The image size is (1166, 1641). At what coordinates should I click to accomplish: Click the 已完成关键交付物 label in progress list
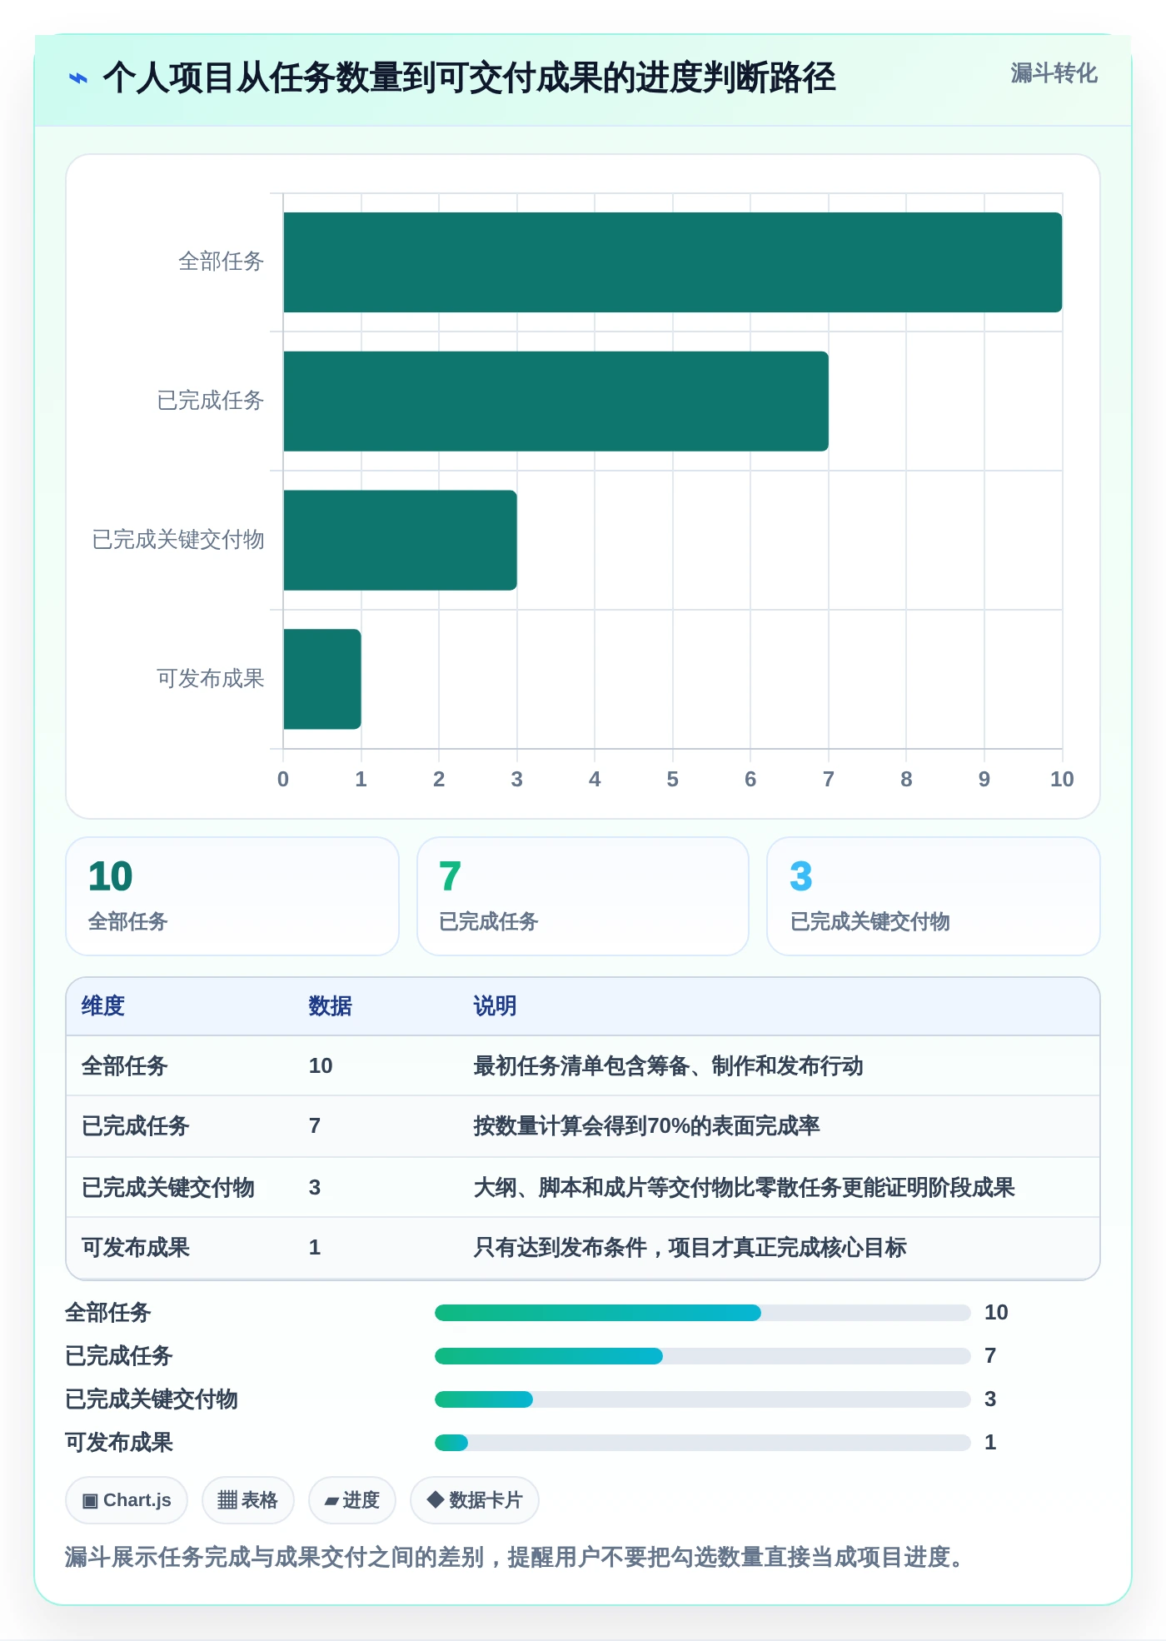coord(152,1399)
